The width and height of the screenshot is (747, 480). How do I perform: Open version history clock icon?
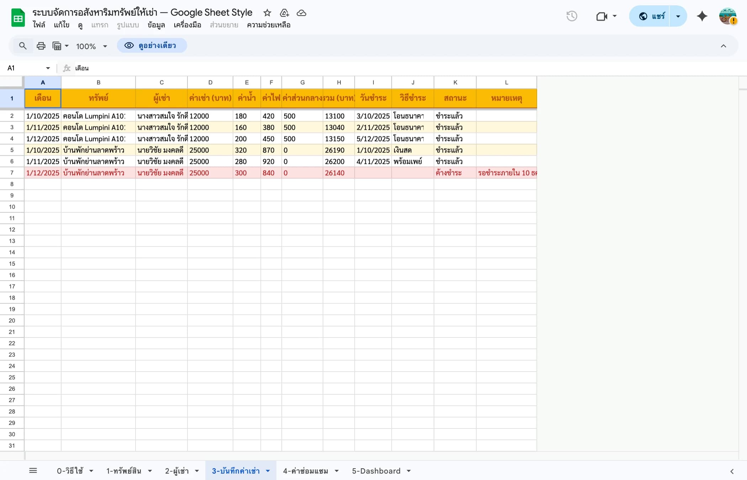571,16
